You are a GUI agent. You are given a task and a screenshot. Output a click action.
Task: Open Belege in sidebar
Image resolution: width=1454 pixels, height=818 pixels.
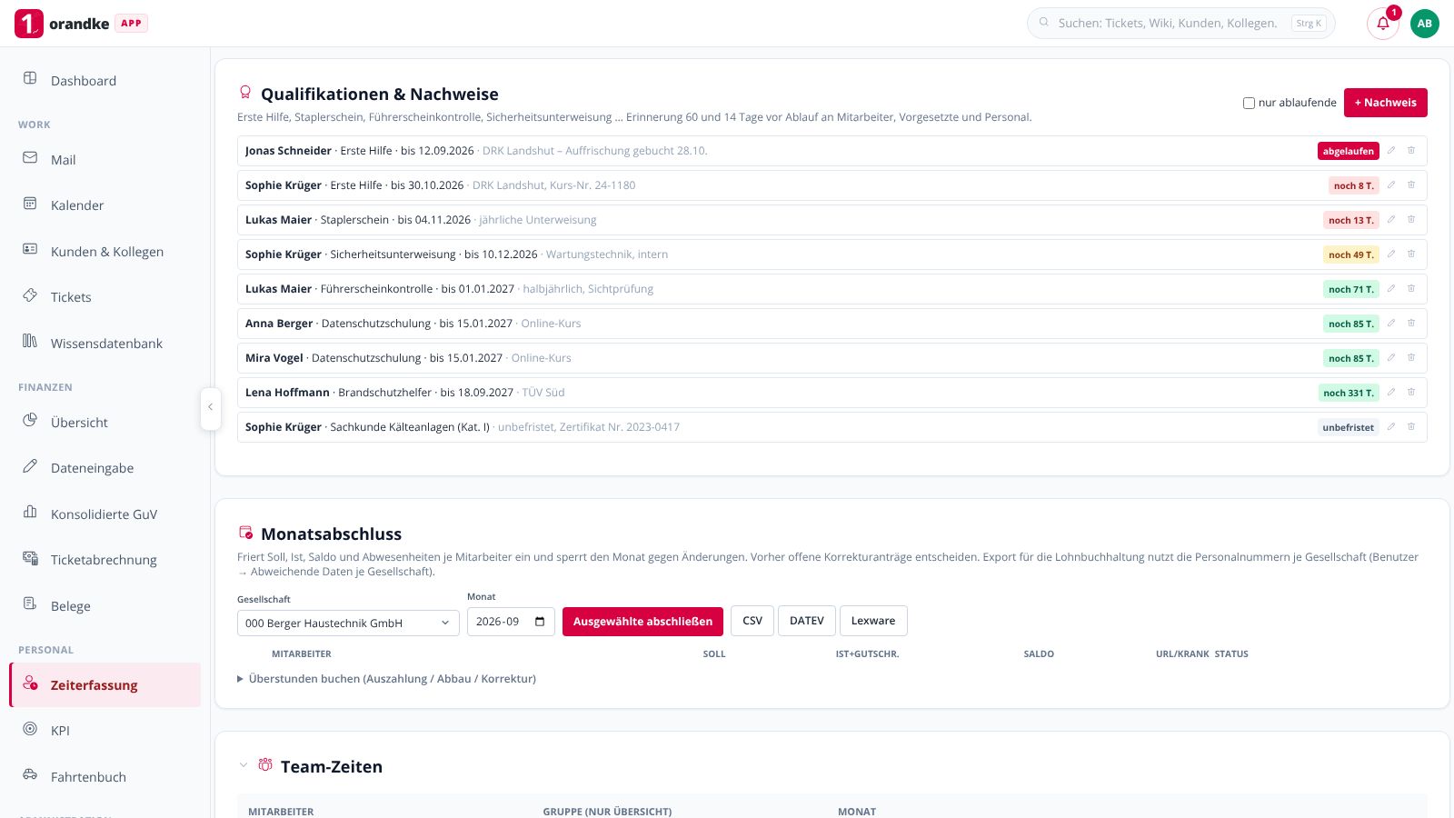pos(105,606)
